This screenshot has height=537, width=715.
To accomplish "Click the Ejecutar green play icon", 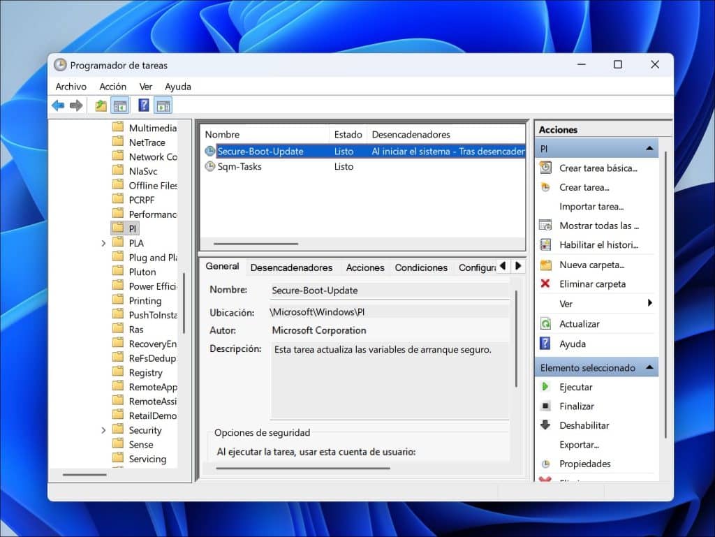I will pyautogui.click(x=545, y=387).
